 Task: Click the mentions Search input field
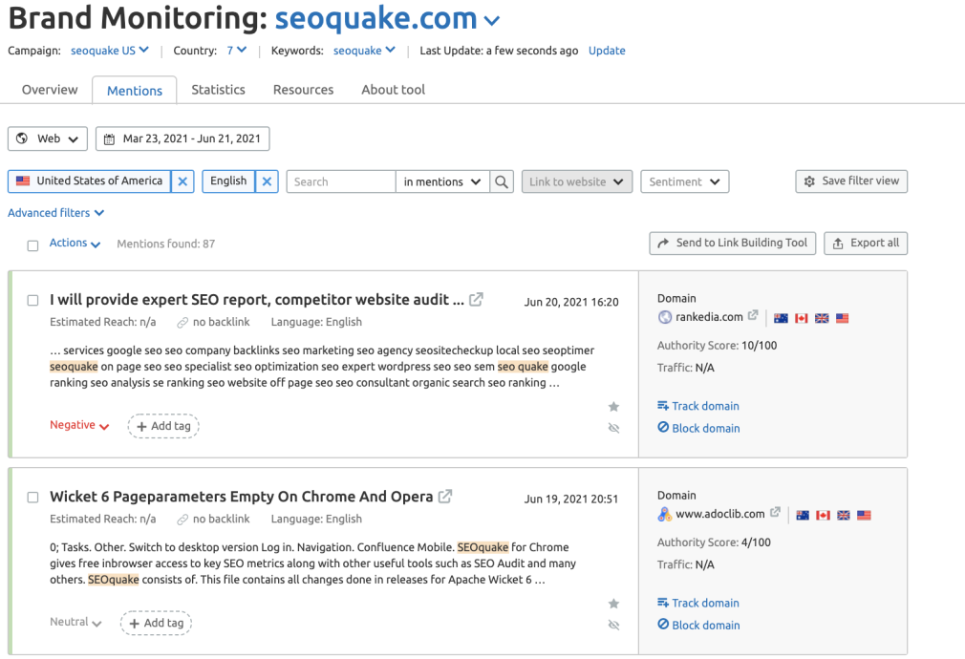pos(341,181)
